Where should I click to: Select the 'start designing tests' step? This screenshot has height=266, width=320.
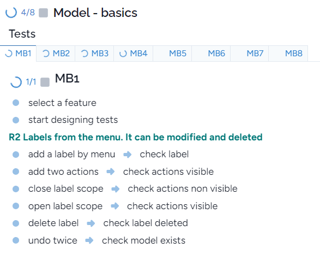pos(73,120)
